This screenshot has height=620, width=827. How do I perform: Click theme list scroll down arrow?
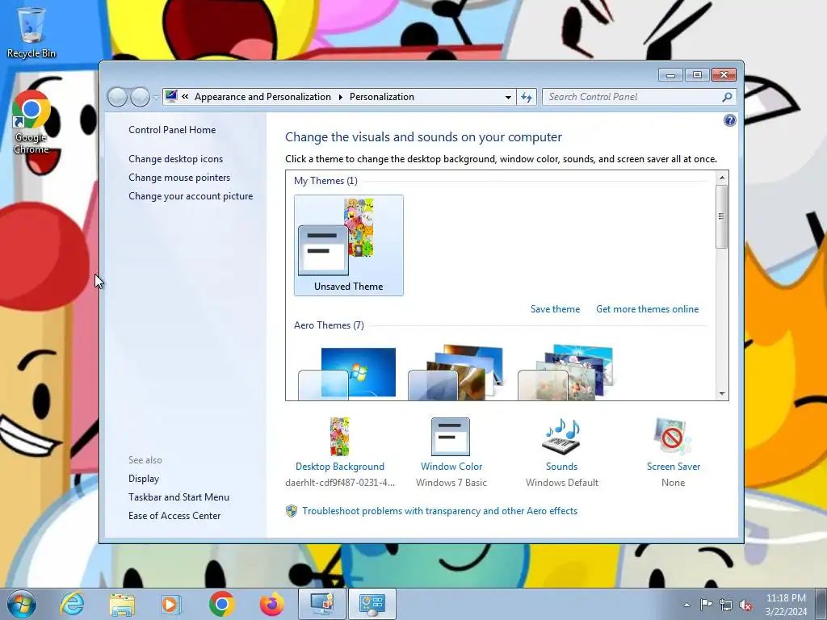pyautogui.click(x=722, y=394)
